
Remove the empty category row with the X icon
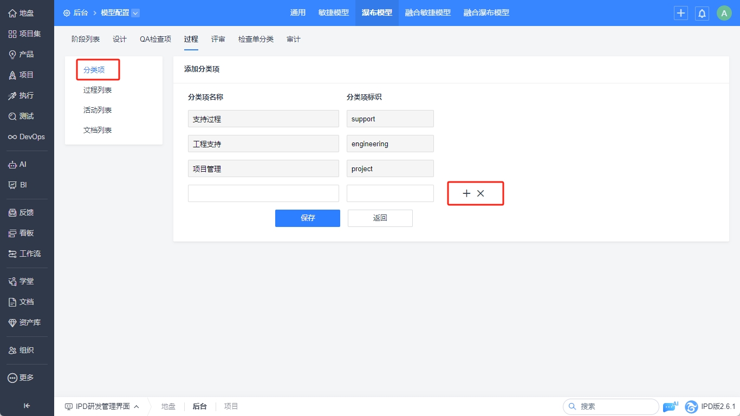[481, 193]
